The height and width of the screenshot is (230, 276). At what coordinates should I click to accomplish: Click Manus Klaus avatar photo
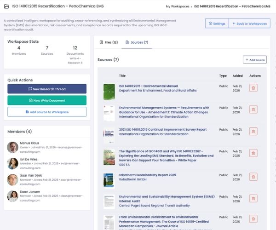[13, 147]
